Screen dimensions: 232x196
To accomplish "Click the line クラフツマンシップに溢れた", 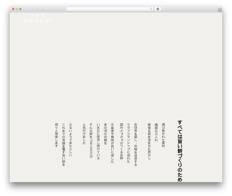I will click(x=129, y=143).
